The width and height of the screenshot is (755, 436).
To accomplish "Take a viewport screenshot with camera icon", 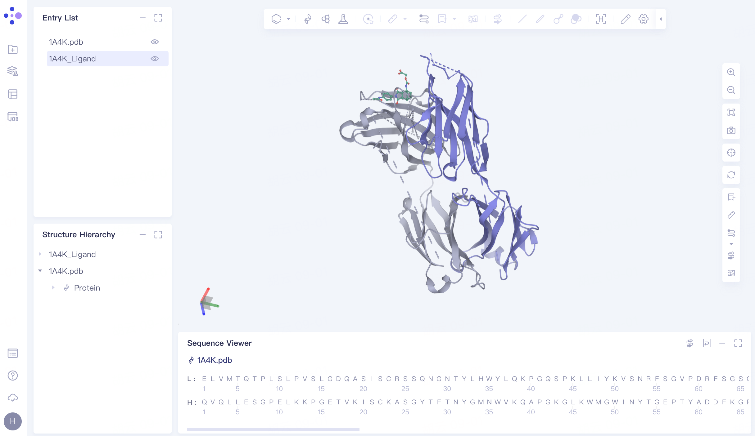I will [x=731, y=131].
